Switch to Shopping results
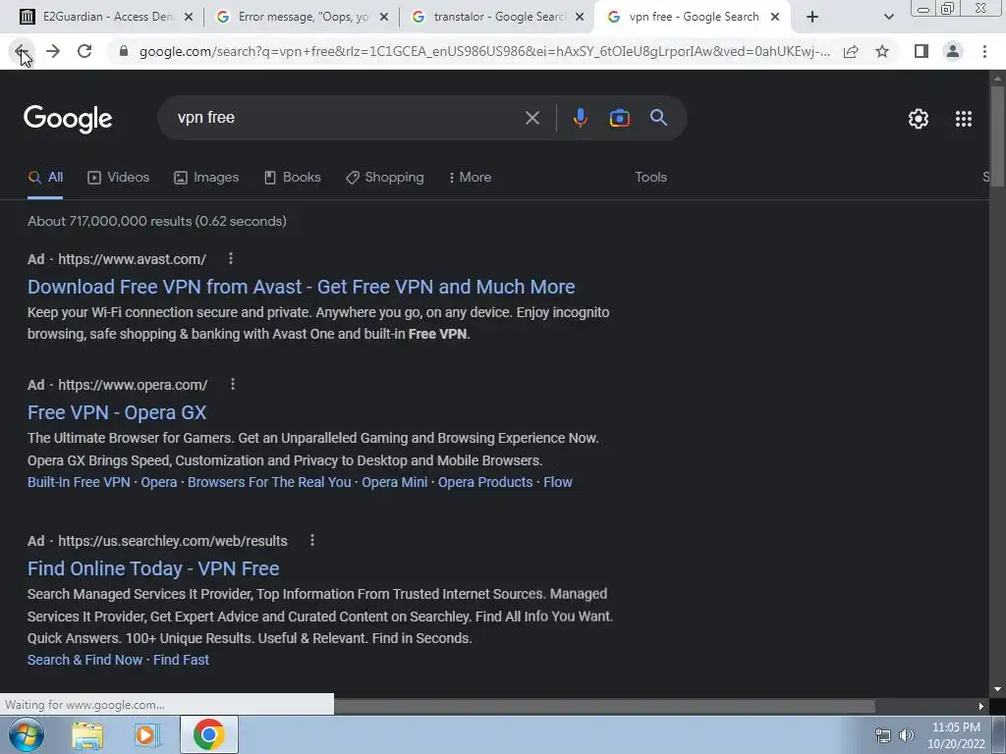 coord(385,178)
